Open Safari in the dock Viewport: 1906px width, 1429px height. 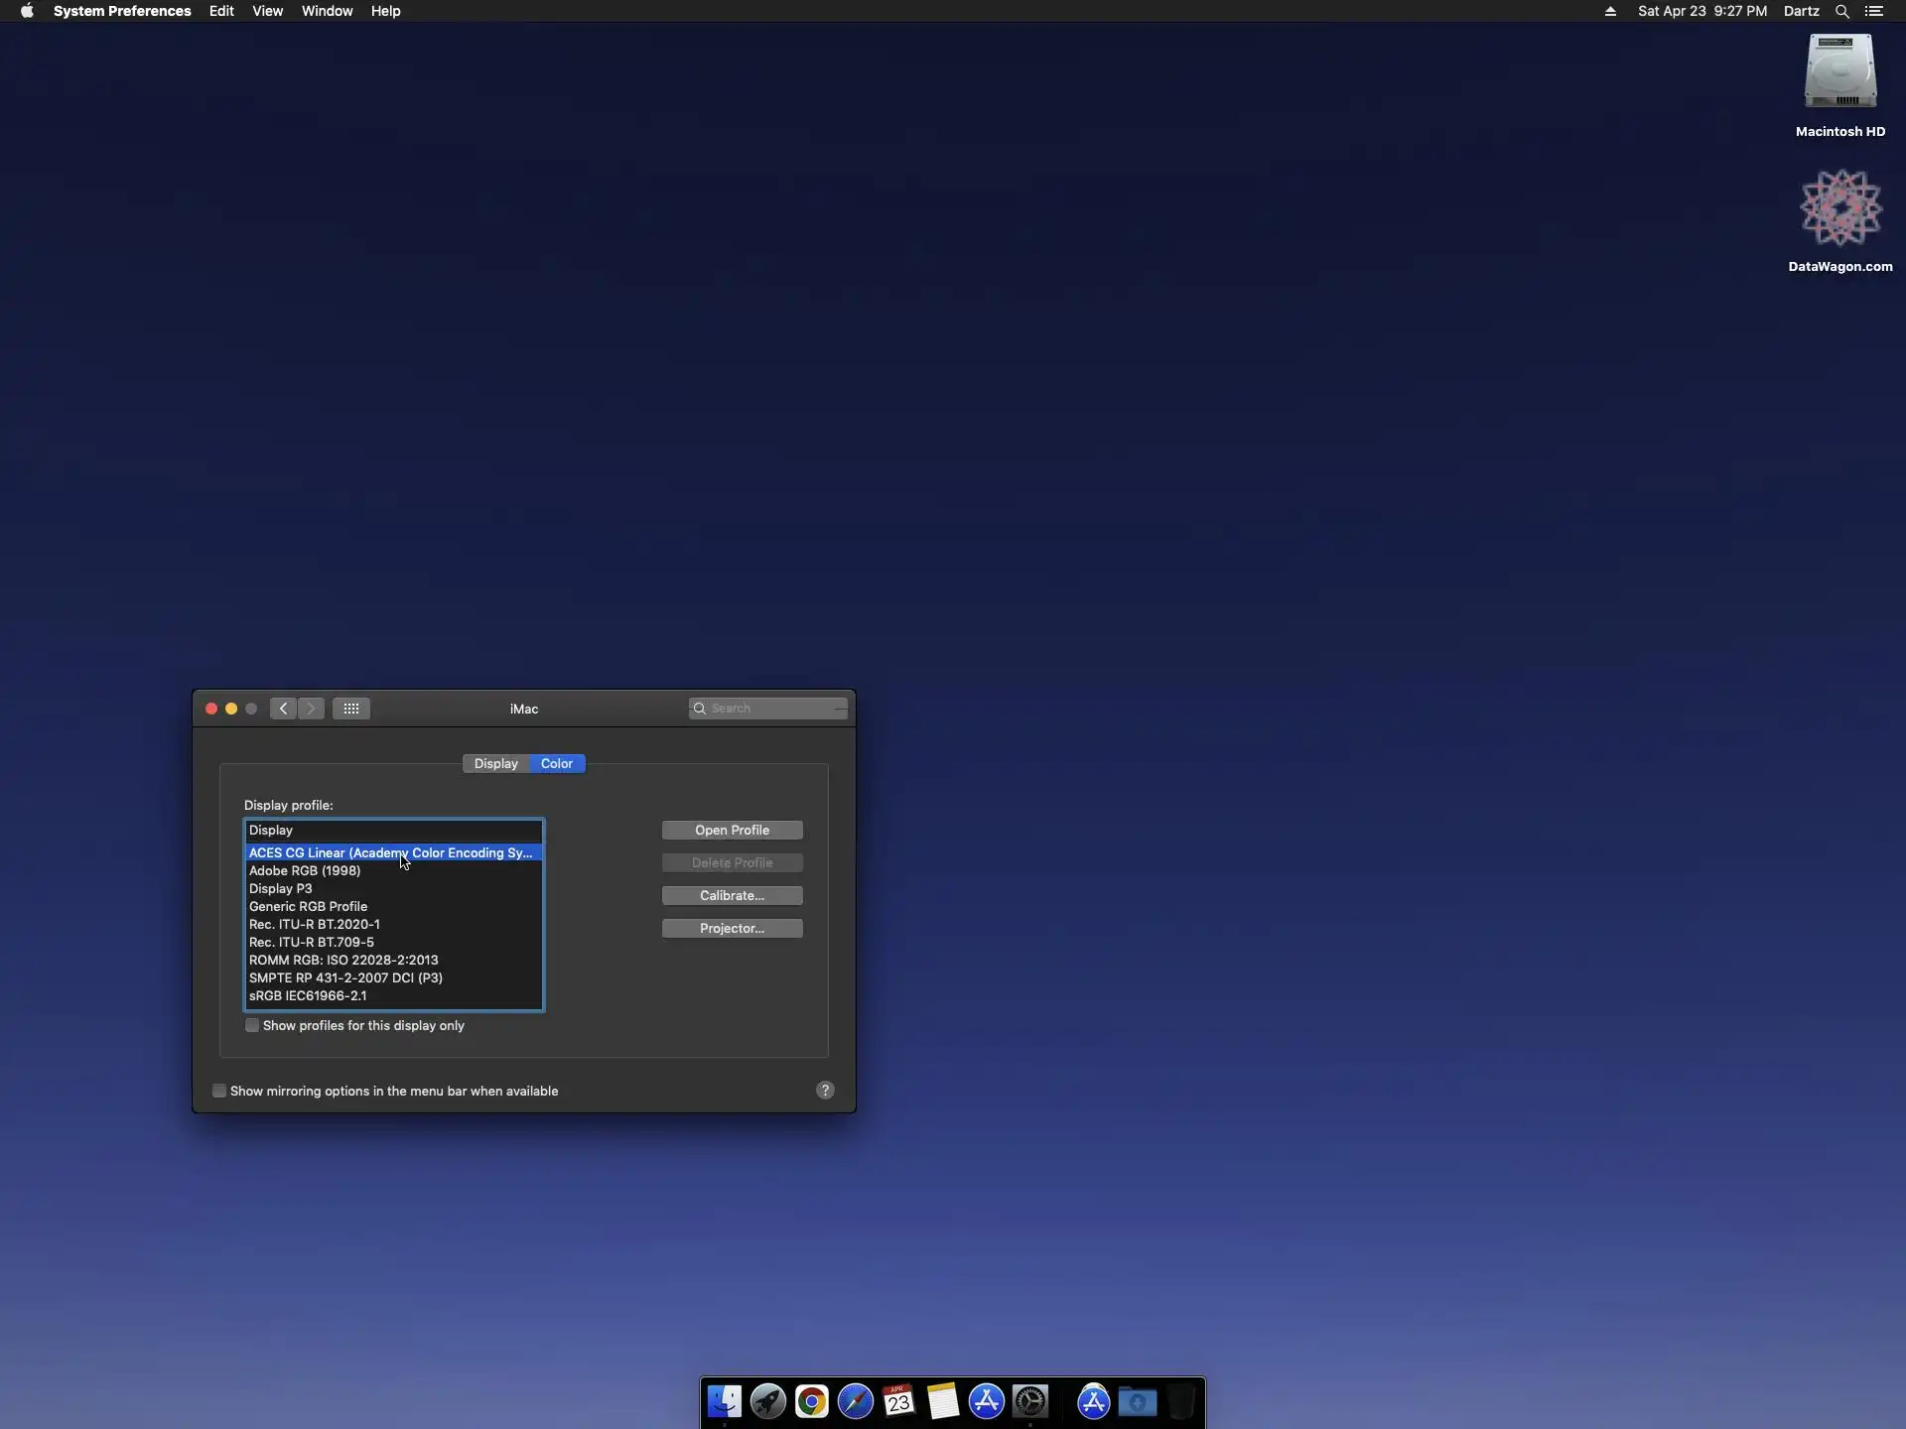(x=855, y=1402)
